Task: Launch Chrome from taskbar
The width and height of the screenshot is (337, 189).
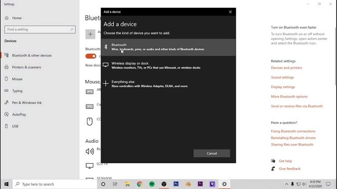Action: [x=140, y=184]
